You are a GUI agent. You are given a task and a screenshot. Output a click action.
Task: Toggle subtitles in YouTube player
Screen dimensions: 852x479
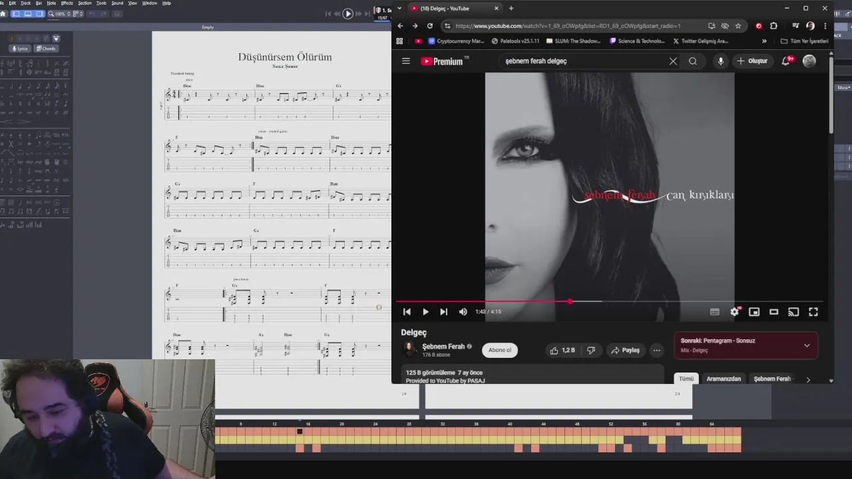coord(715,311)
